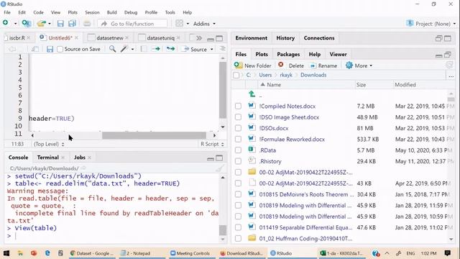Viewport: 460px width, 259px height.
Task: Open the Project (None) dropdown
Action: tap(431, 24)
